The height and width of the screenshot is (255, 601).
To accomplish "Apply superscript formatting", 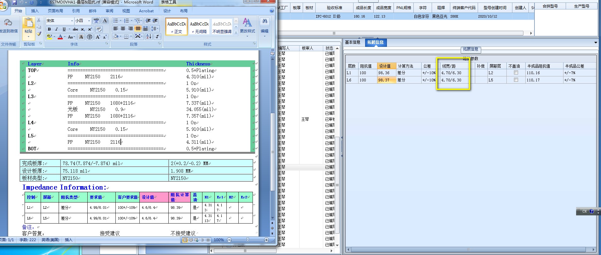I will tap(90, 29).
